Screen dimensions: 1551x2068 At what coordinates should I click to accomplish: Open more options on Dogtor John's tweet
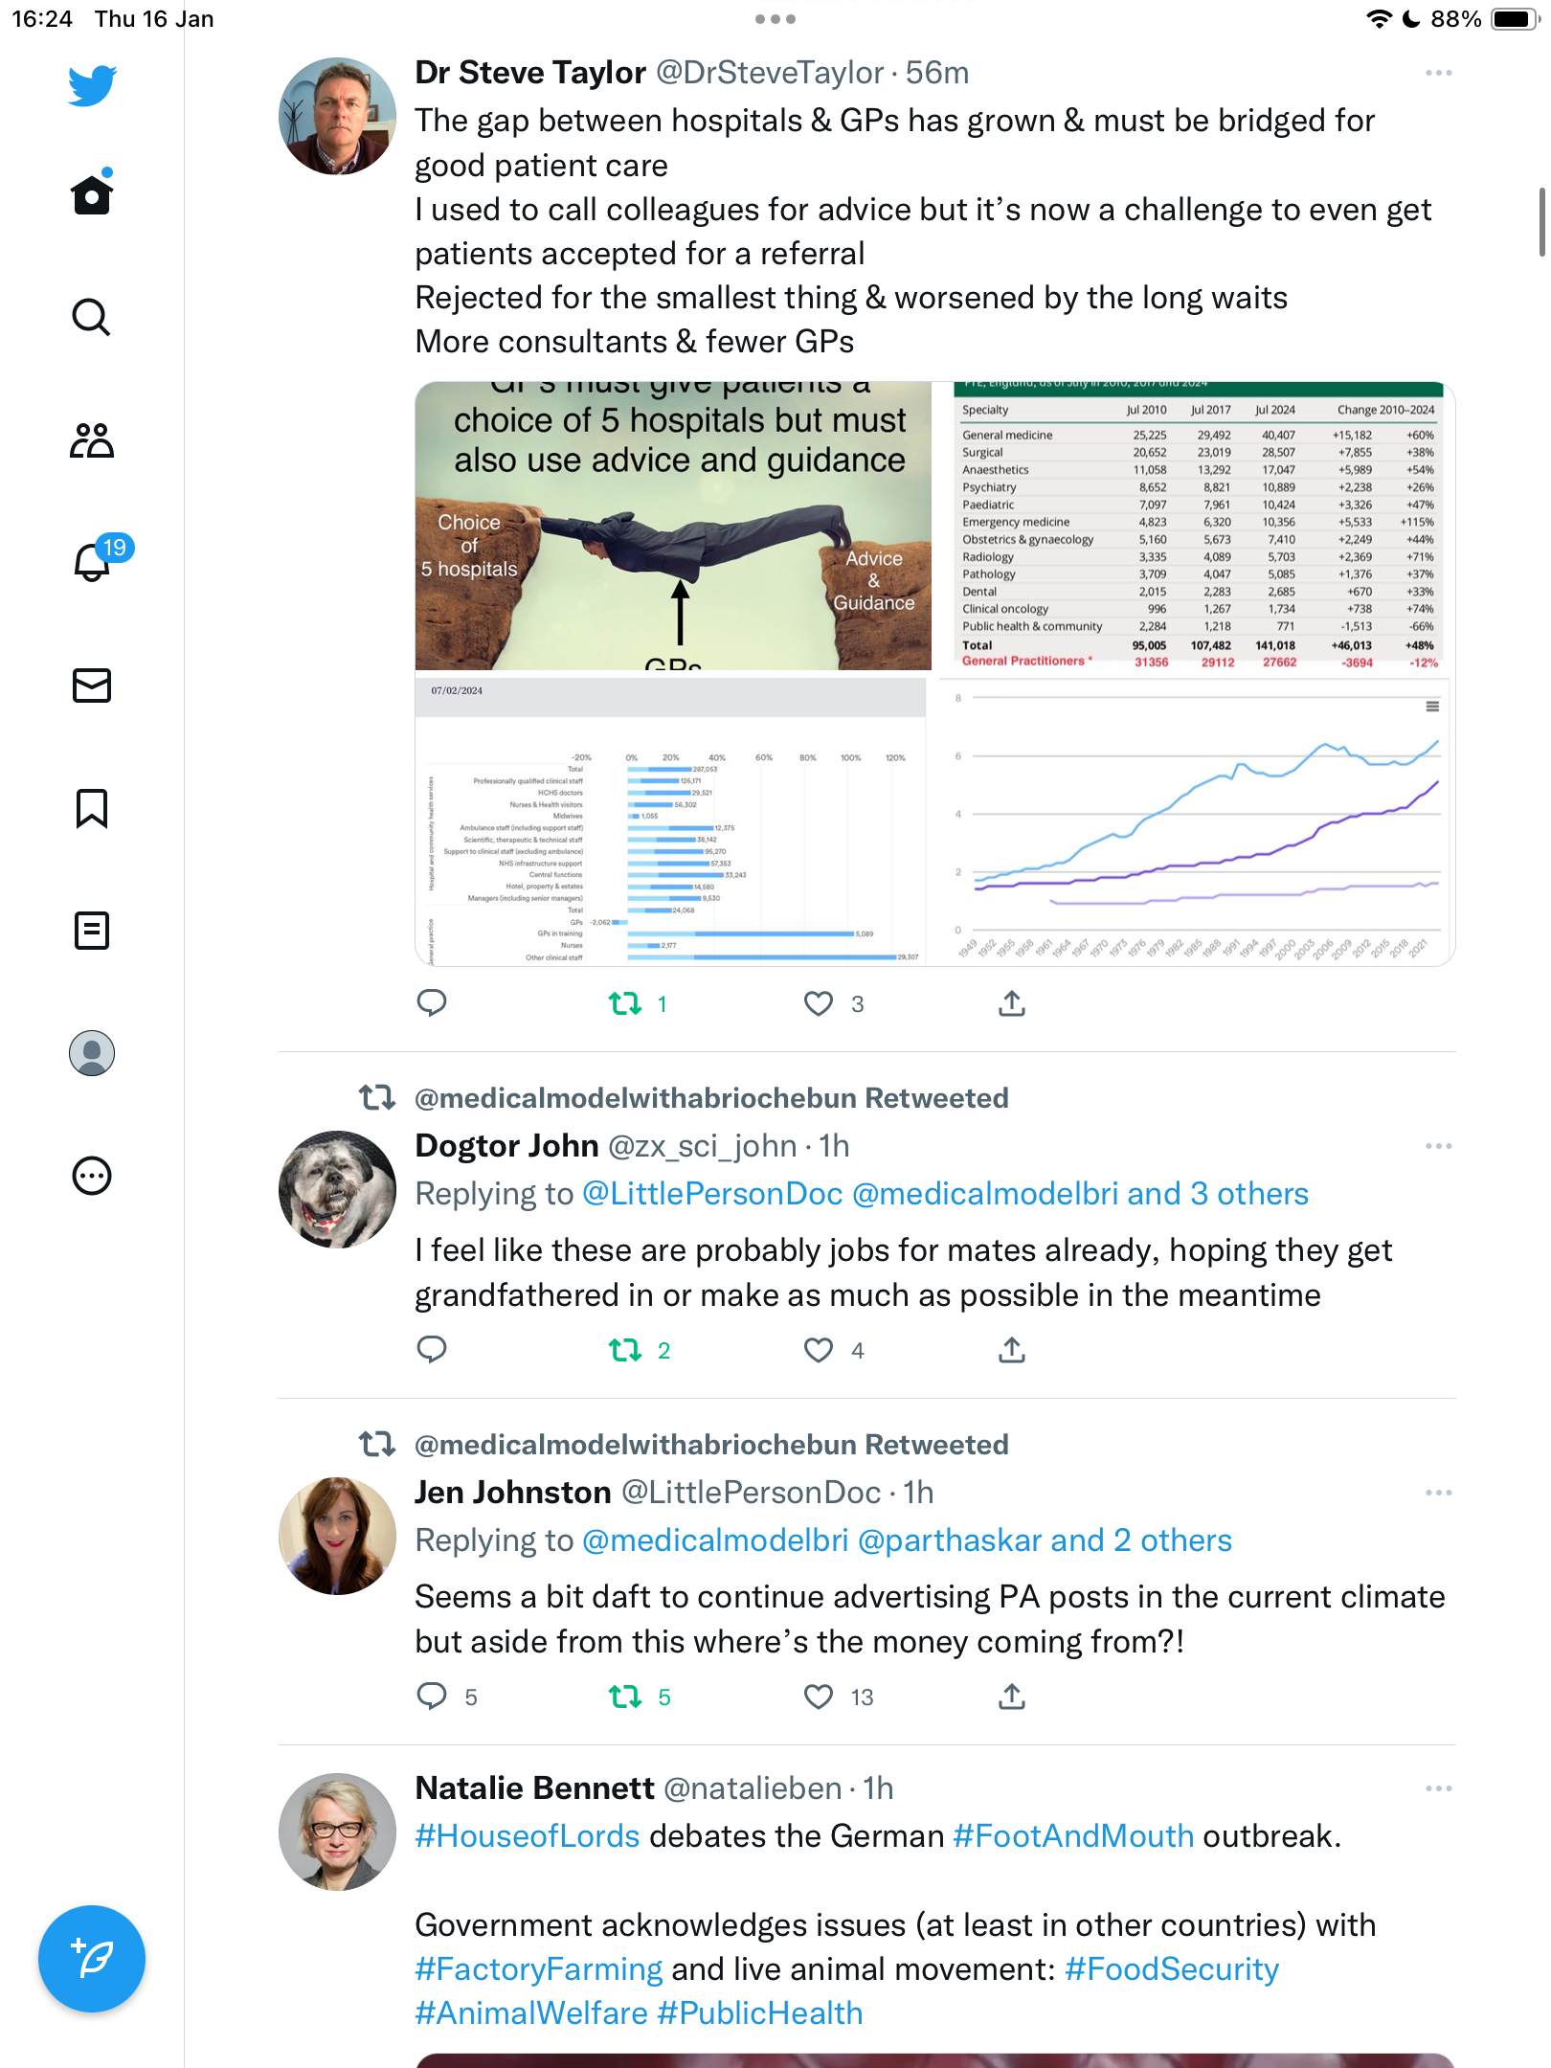pyautogui.click(x=1438, y=1146)
